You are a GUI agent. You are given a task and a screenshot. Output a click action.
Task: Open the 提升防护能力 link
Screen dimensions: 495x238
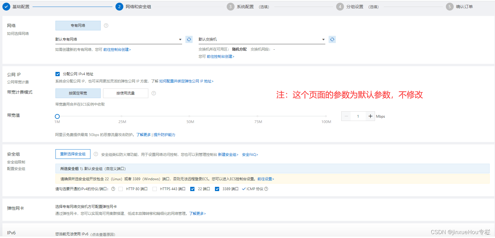[x=164, y=135]
